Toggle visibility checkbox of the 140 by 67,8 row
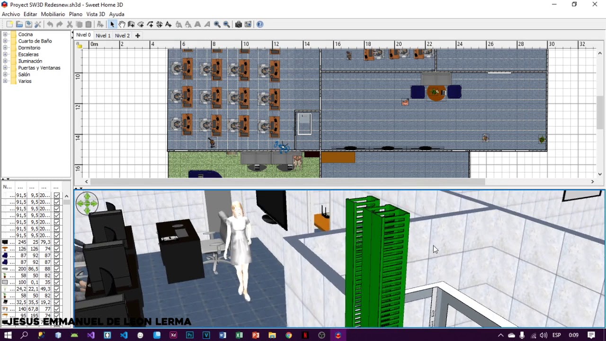The width and height of the screenshot is (606, 341). tap(57, 309)
